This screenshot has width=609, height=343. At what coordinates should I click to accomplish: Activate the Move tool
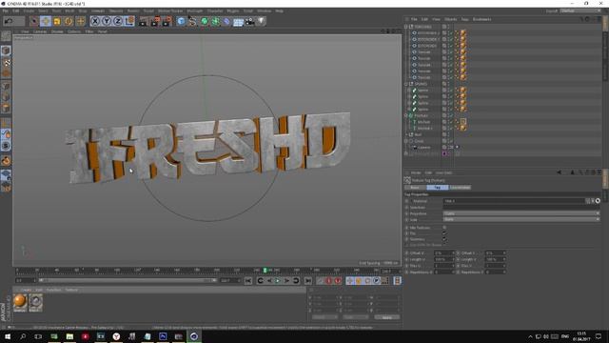pos(46,21)
